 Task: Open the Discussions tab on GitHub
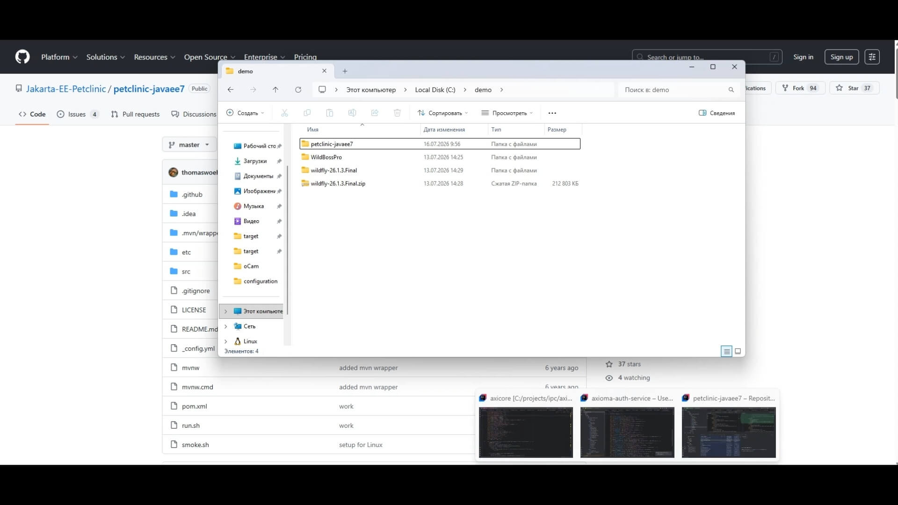tap(194, 114)
